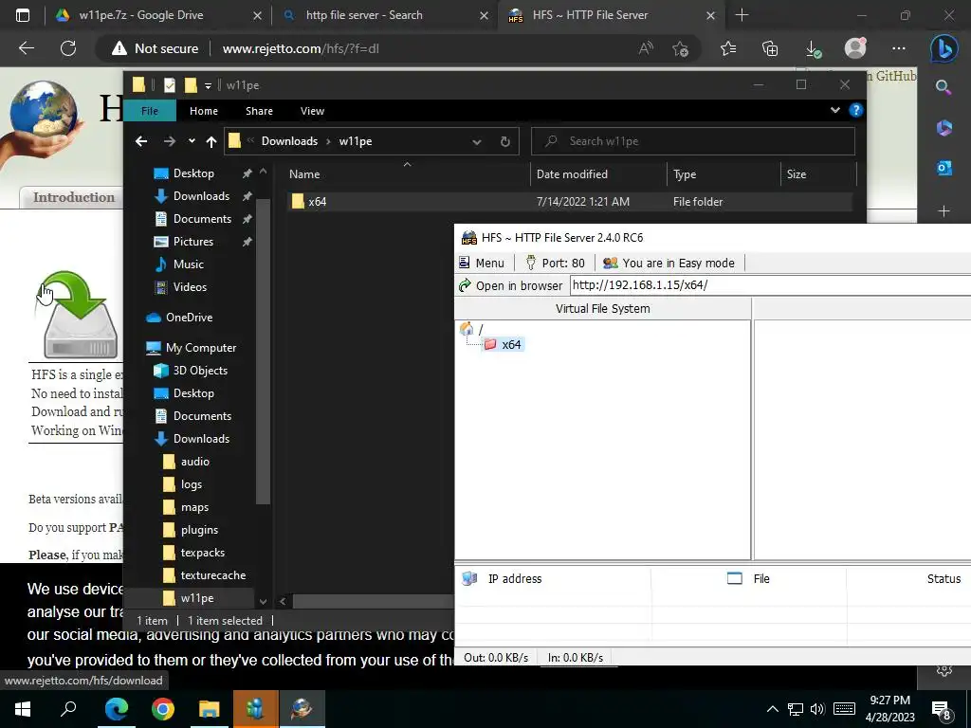Open the maps folder in navigation tree
The height and width of the screenshot is (728, 971).
(194, 508)
